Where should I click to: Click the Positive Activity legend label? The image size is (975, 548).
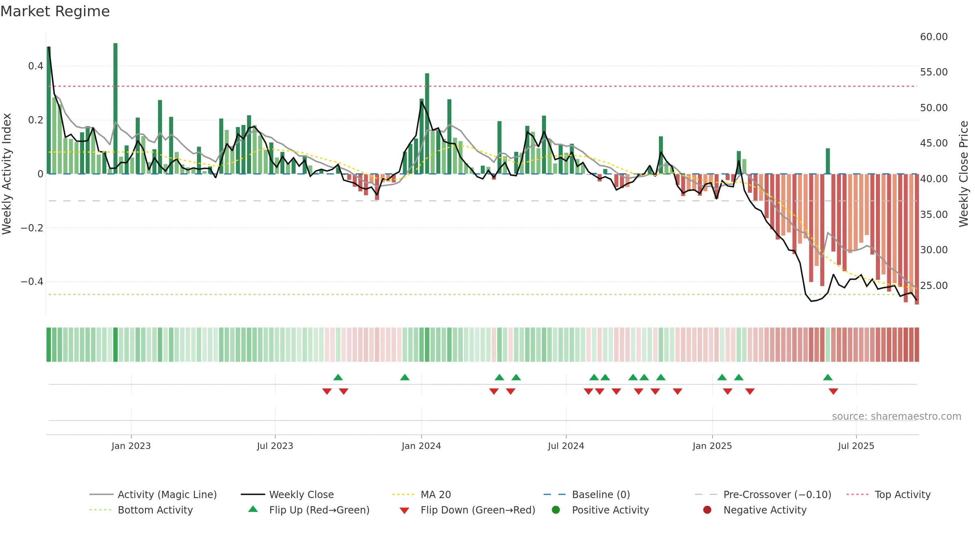[611, 510]
